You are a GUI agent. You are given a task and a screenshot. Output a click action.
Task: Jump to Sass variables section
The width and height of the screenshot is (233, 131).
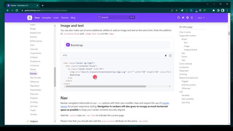(187, 99)
